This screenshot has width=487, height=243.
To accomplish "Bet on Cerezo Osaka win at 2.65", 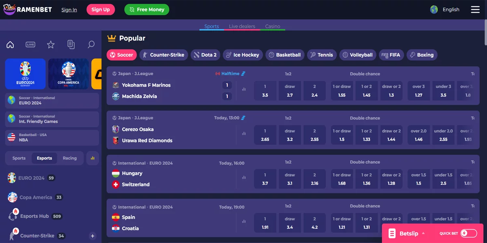I will pos(265,135).
